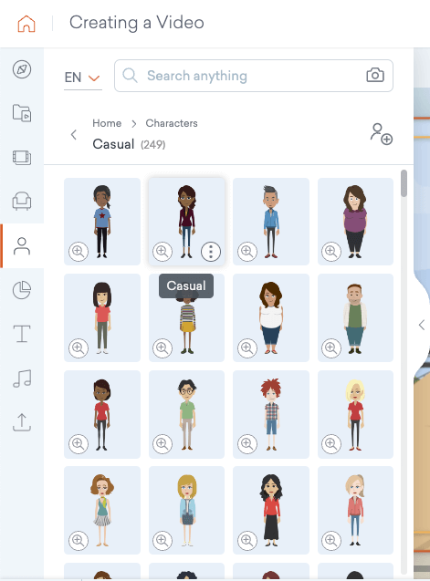The width and height of the screenshot is (430, 581).
Task: Click the Search anything field
Action: [254, 76]
